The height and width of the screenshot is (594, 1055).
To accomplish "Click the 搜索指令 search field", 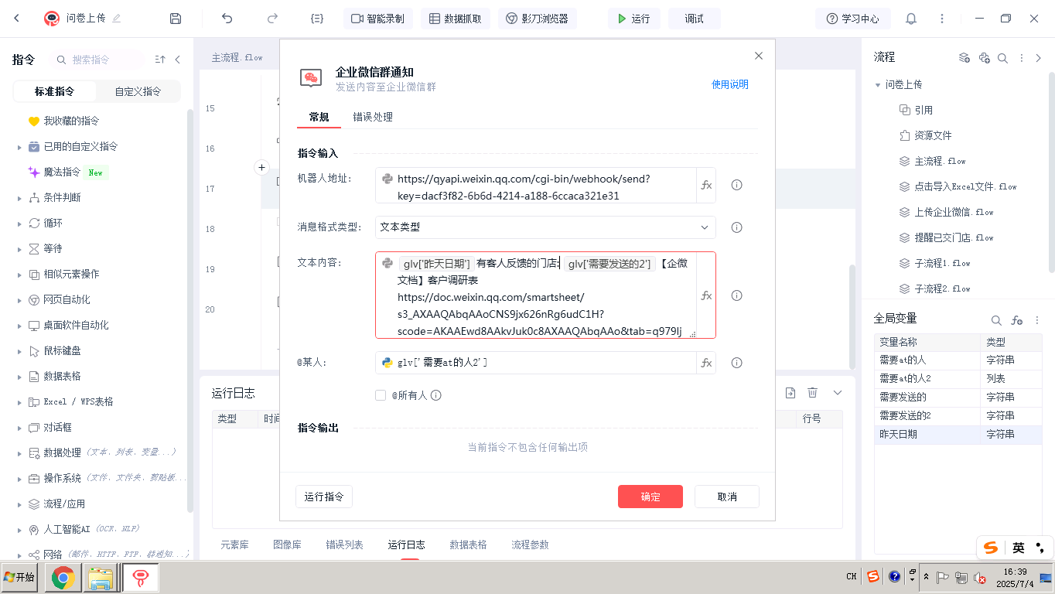I will click(97, 60).
